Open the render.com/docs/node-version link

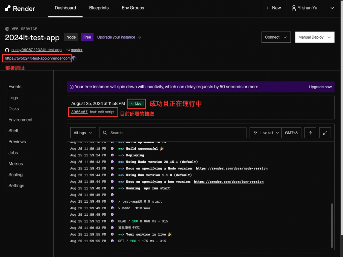(x=232, y=168)
